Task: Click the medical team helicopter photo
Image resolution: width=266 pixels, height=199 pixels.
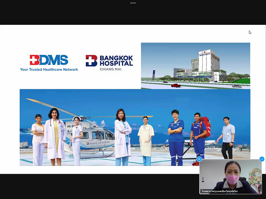Action: coord(135,127)
